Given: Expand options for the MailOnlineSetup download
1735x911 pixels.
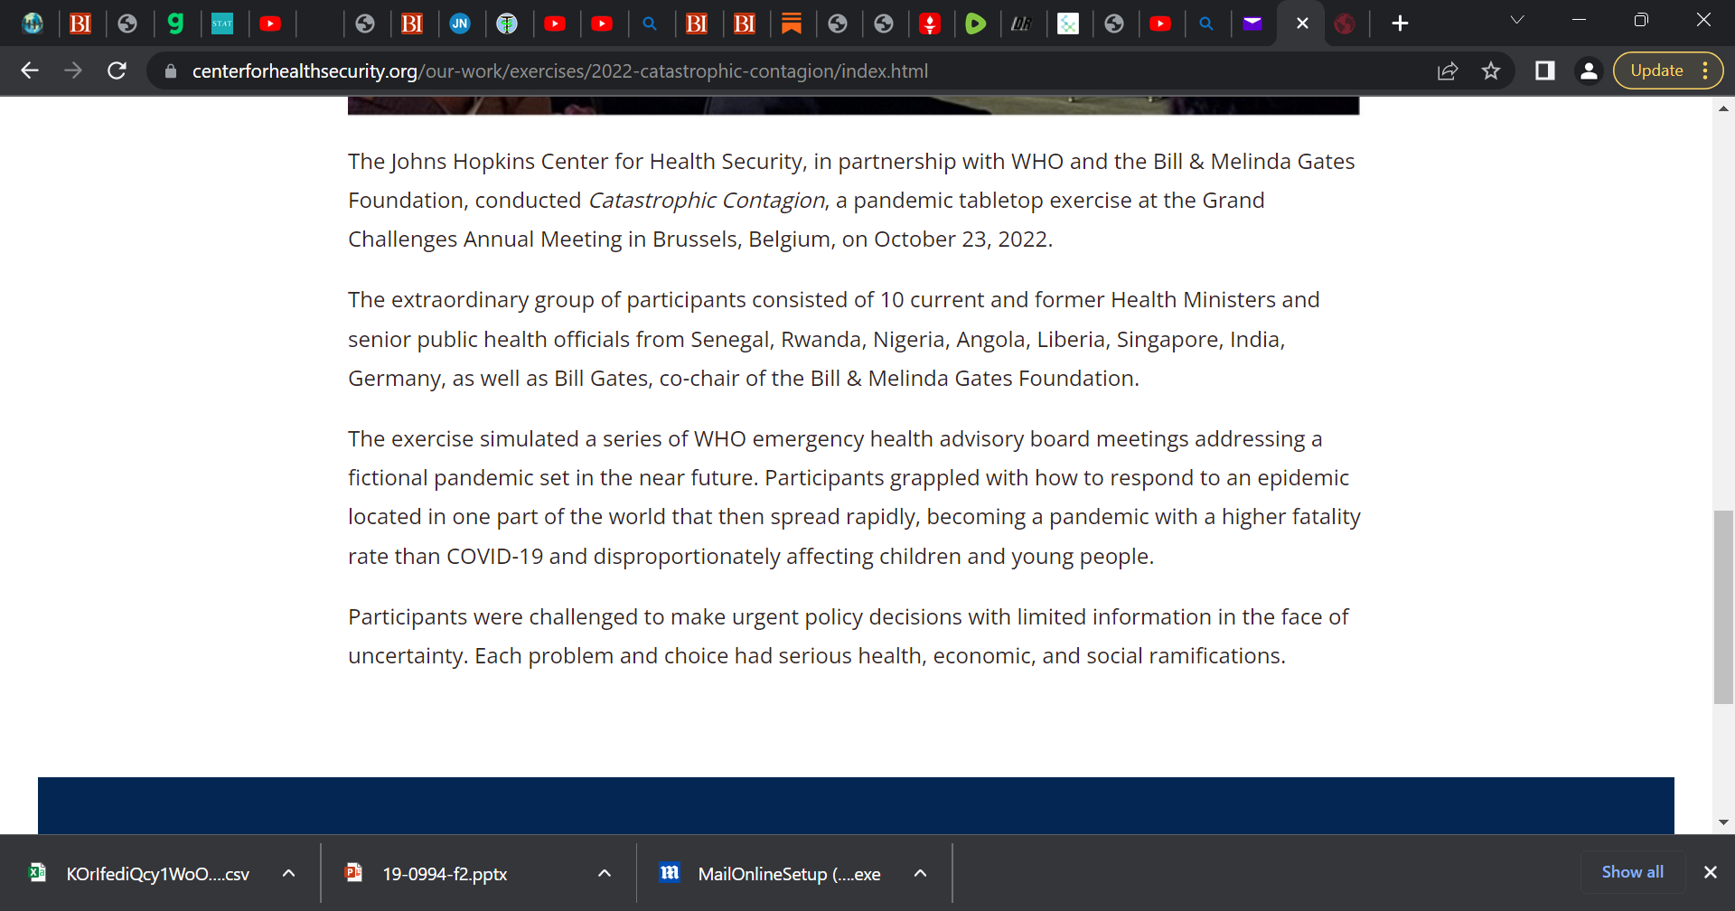Looking at the screenshot, I should pos(920,873).
